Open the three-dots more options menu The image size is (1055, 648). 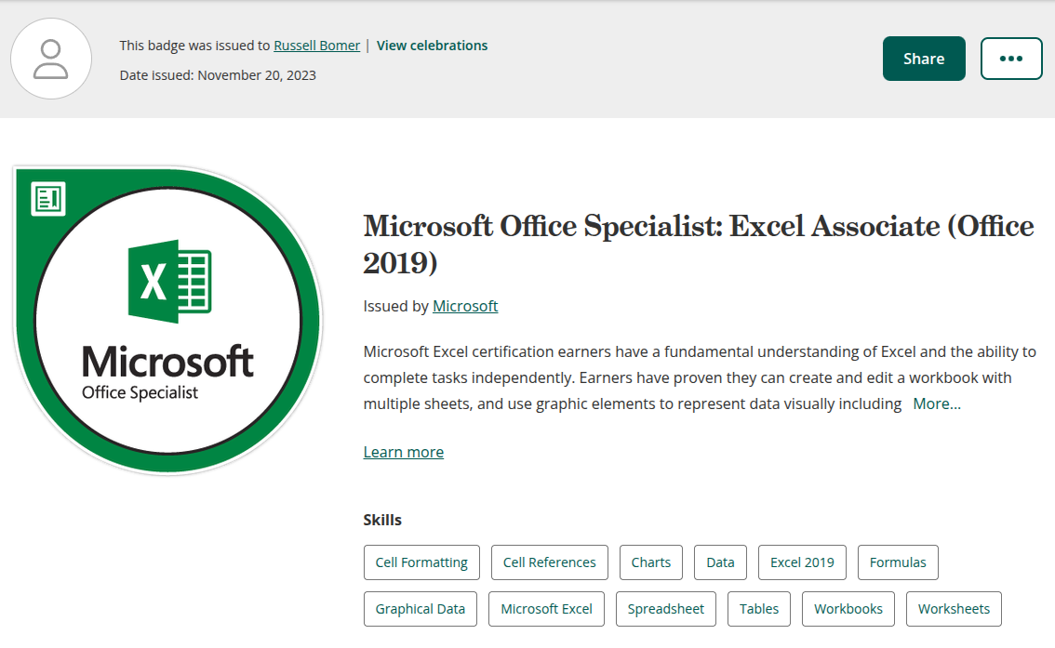pyautogui.click(x=1011, y=59)
